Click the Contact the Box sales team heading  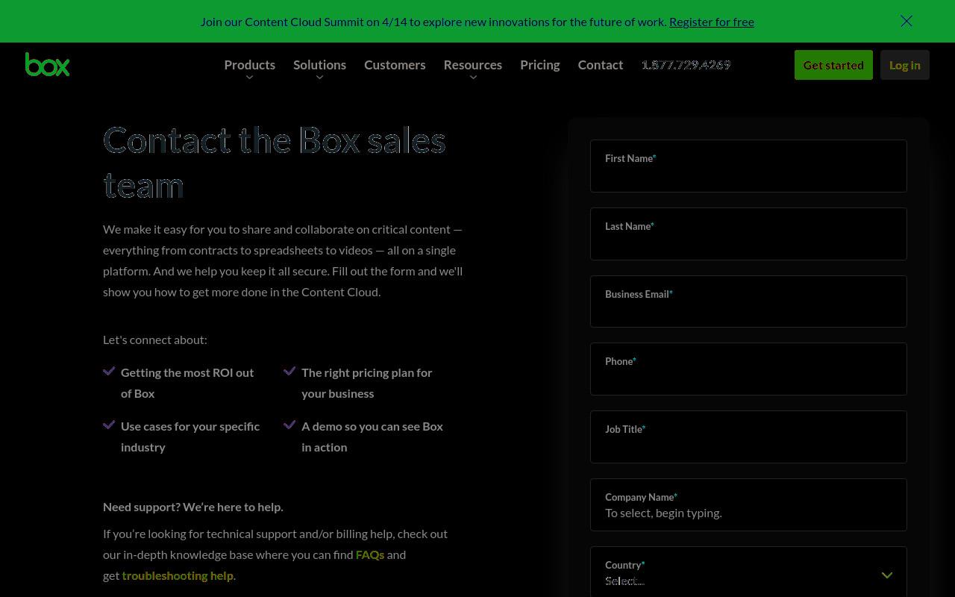coord(275,163)
